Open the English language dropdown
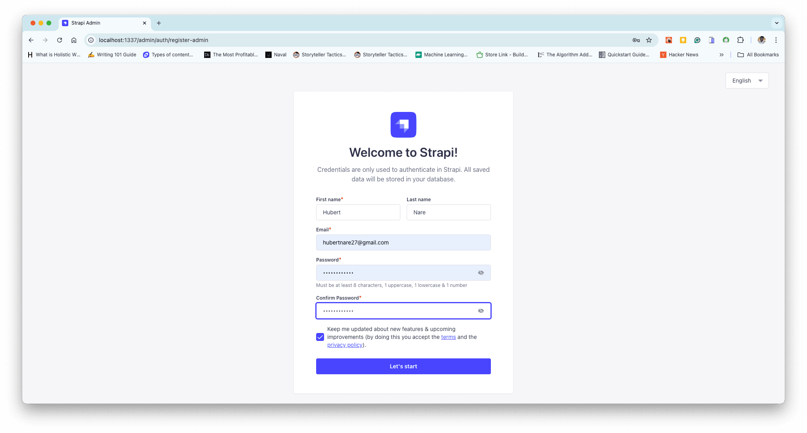The image size is (807, 433). [747, 81]
